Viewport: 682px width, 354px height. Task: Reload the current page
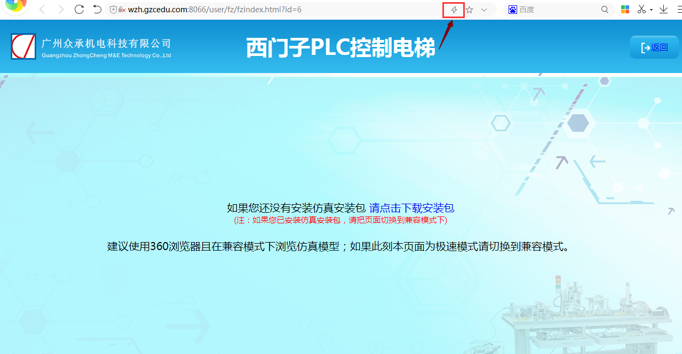79,10
